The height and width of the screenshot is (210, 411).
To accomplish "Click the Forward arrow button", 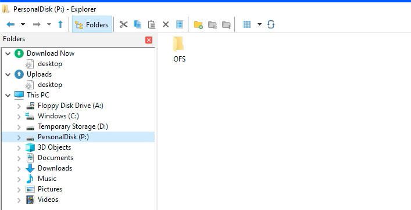I will click(37, 24).
